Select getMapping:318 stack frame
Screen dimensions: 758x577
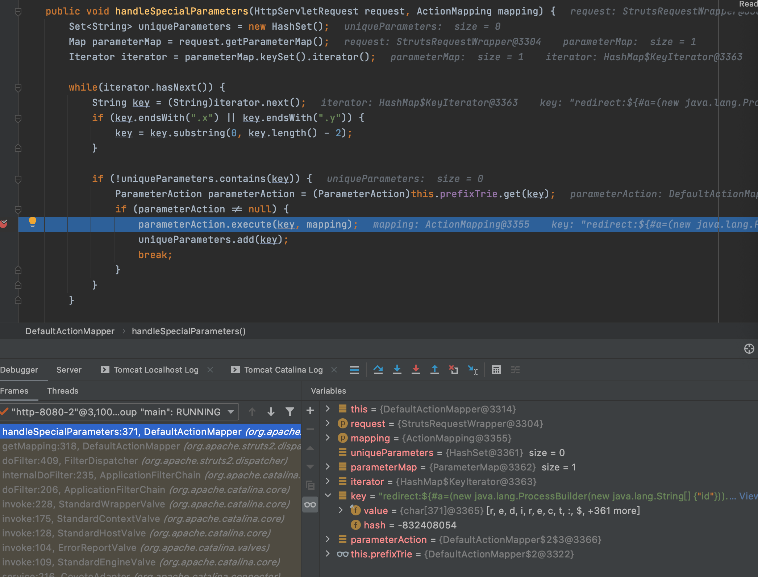coord(150,446)
